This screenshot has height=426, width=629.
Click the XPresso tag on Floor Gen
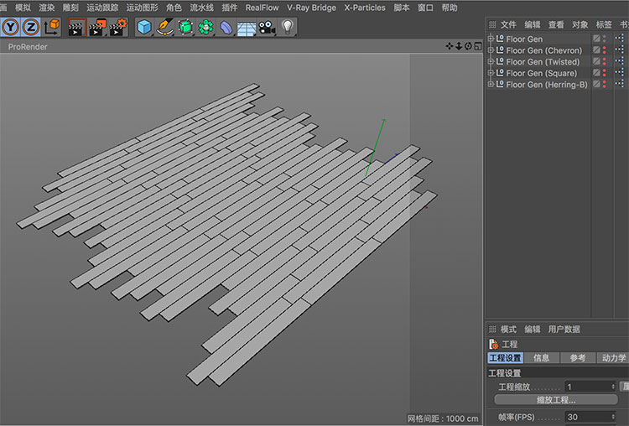pos(620,38)
